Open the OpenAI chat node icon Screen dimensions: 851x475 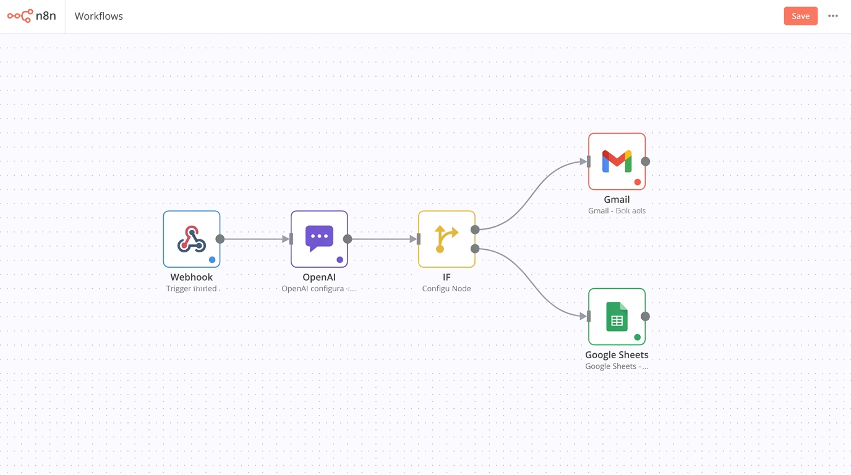(x=319, y=239)
